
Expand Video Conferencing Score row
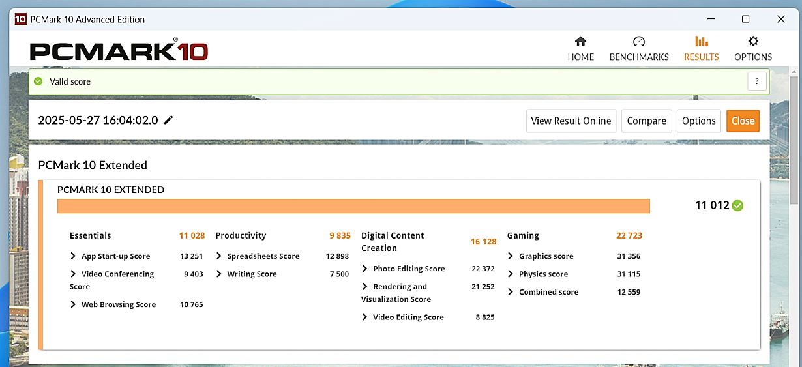click(74, 274)
